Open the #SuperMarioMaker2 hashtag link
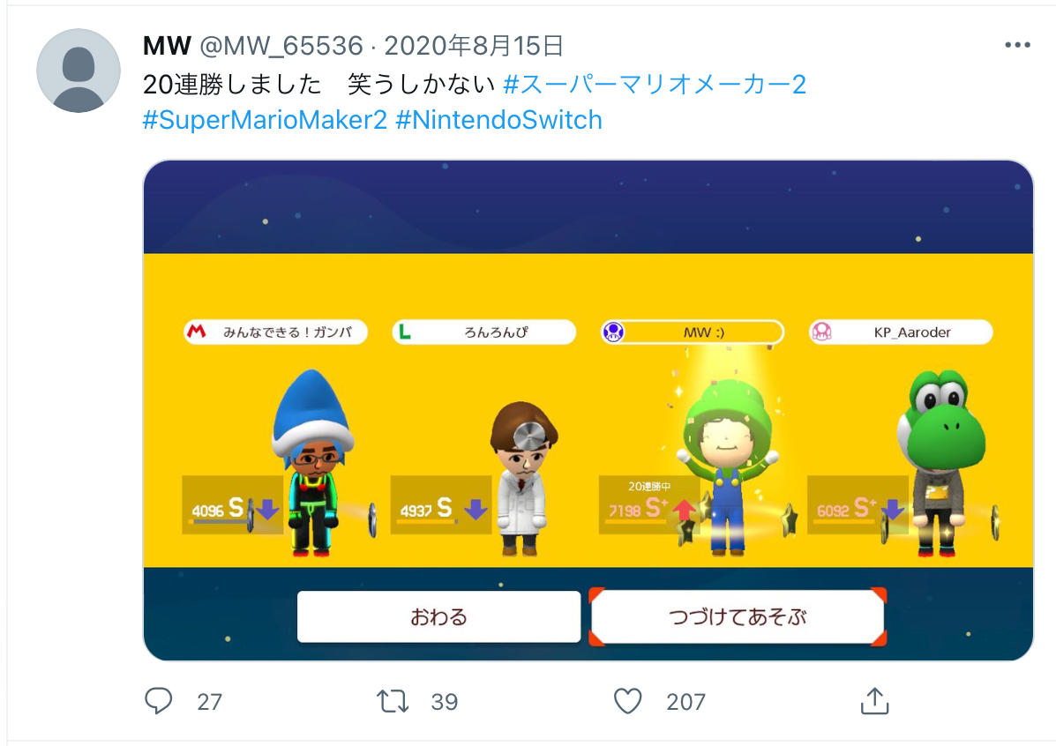The width and height of the screenshot is (1056, 746). click(x=265, y=120)
